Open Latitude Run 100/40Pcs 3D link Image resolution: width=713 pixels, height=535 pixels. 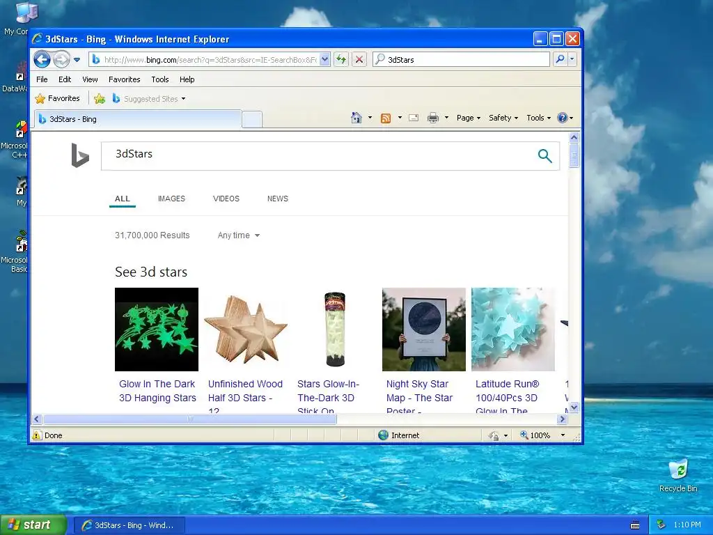tap(507, 396)
